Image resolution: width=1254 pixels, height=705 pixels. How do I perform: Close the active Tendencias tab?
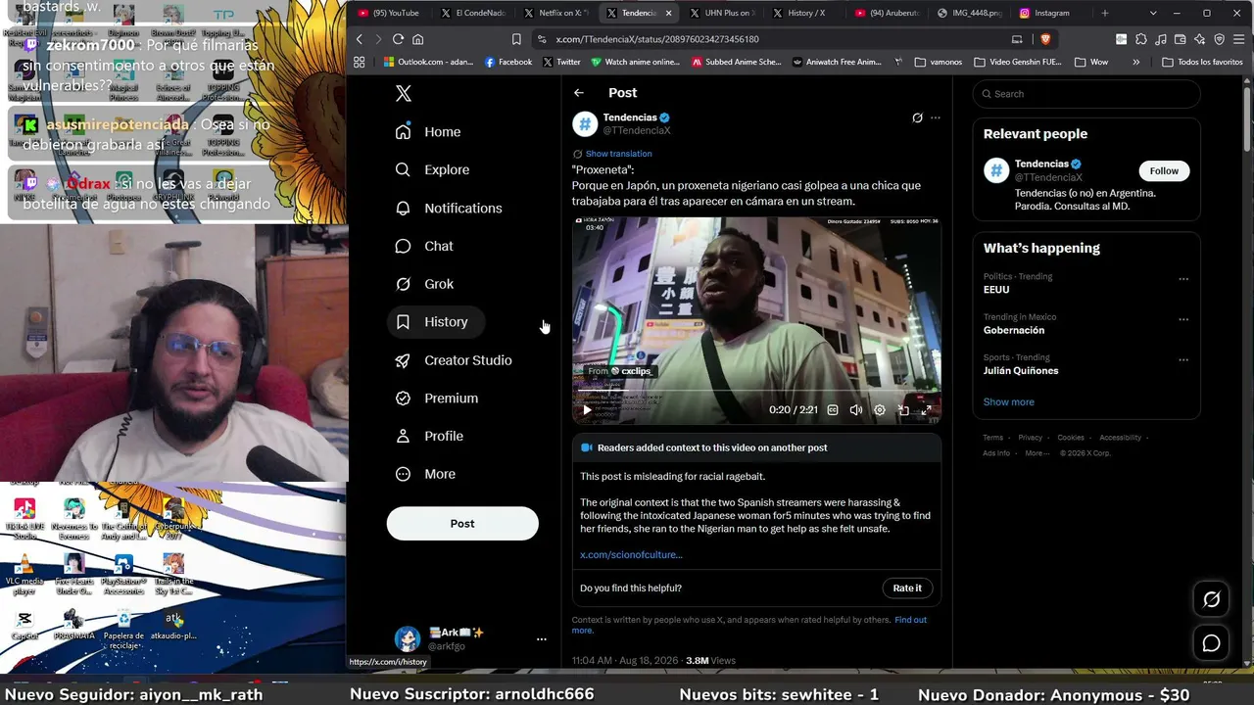tap(669, 13)
